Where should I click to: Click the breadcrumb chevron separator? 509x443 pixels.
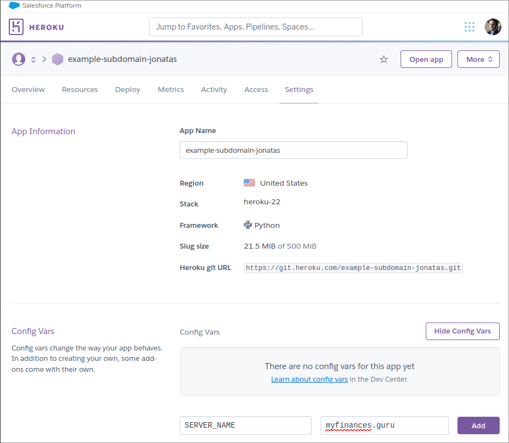coord(44,59)
